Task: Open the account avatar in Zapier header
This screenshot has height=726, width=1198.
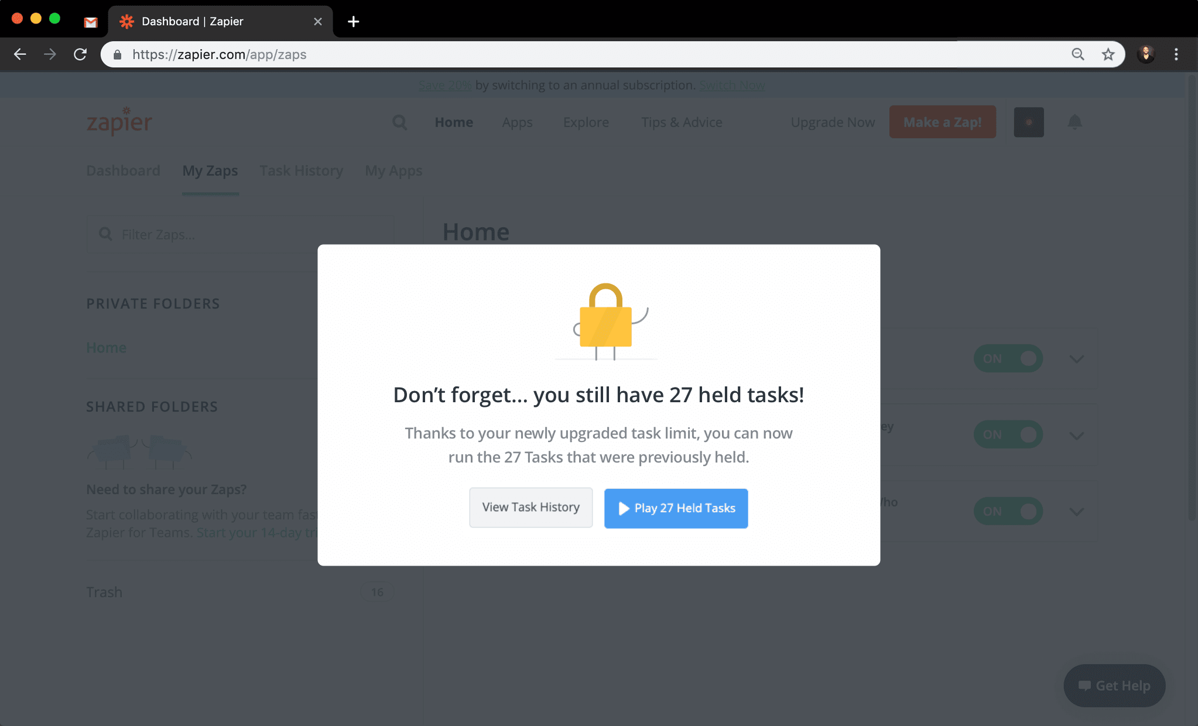Action: 1029,122
